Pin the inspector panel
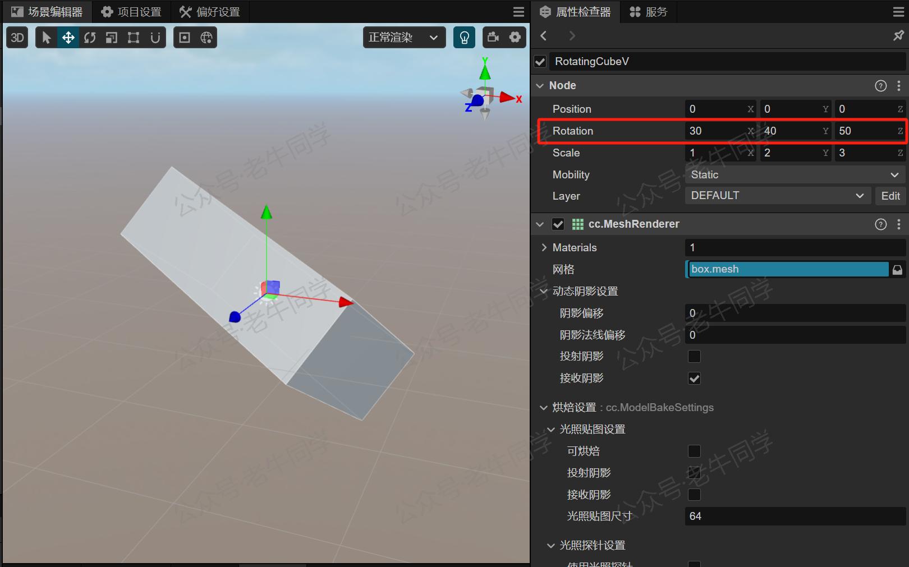Image resolution: width=909 pixels, height=567 pixels. pos(898,36)
